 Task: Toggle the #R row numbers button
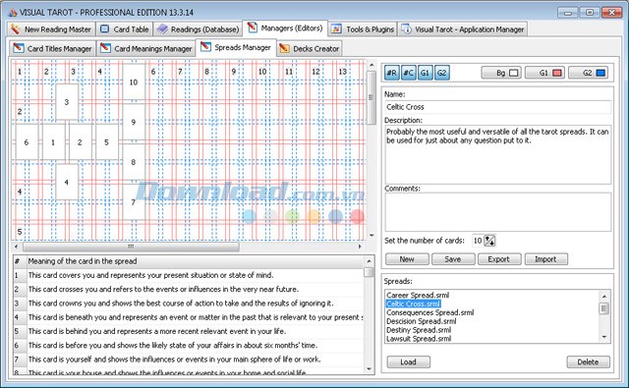[392, 73]
